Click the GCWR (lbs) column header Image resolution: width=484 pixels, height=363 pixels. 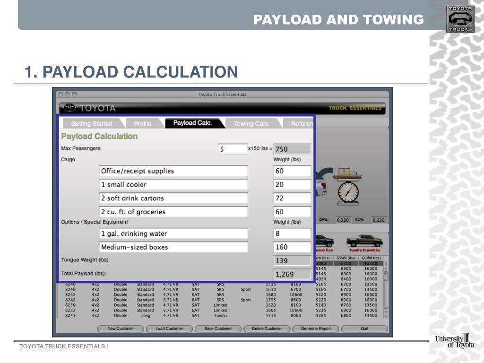pos(371,258)
